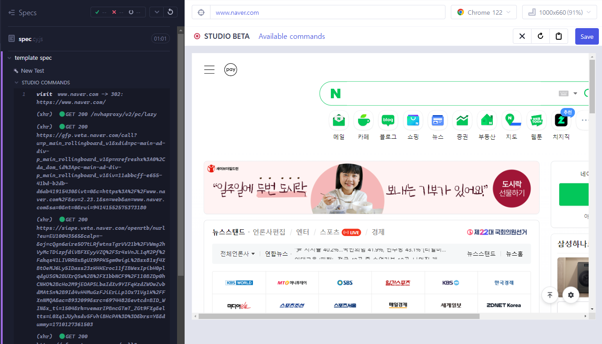602x344 pixels.
Task: Open 일간스포츠 press logo
Action: pos(398,282)
